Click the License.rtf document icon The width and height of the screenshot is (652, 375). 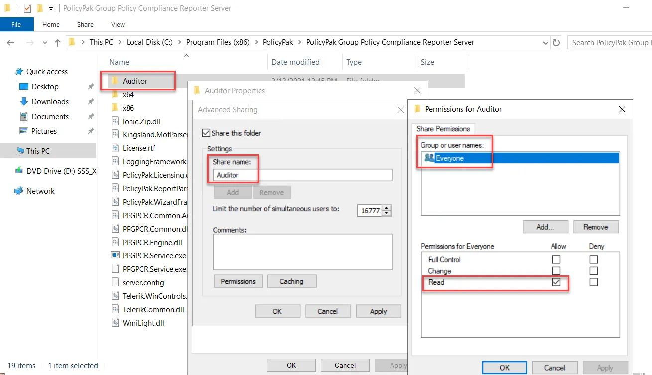coord(115,148)
